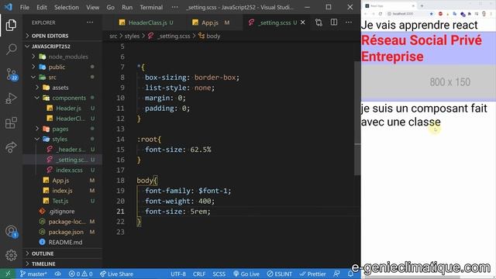This screenshot has height=279, width=496.
Task: Open the Go menu
Action: pyautogui.click(x=110, y=7)
